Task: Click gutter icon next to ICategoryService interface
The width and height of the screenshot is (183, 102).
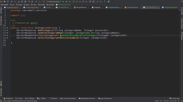Action: click(7, 28)
